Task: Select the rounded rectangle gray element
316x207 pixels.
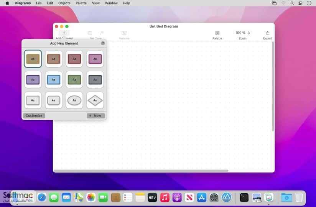Action: point(54,100)
